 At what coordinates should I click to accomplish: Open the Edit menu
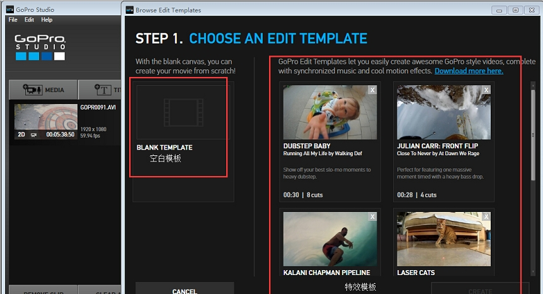[29, 20]
